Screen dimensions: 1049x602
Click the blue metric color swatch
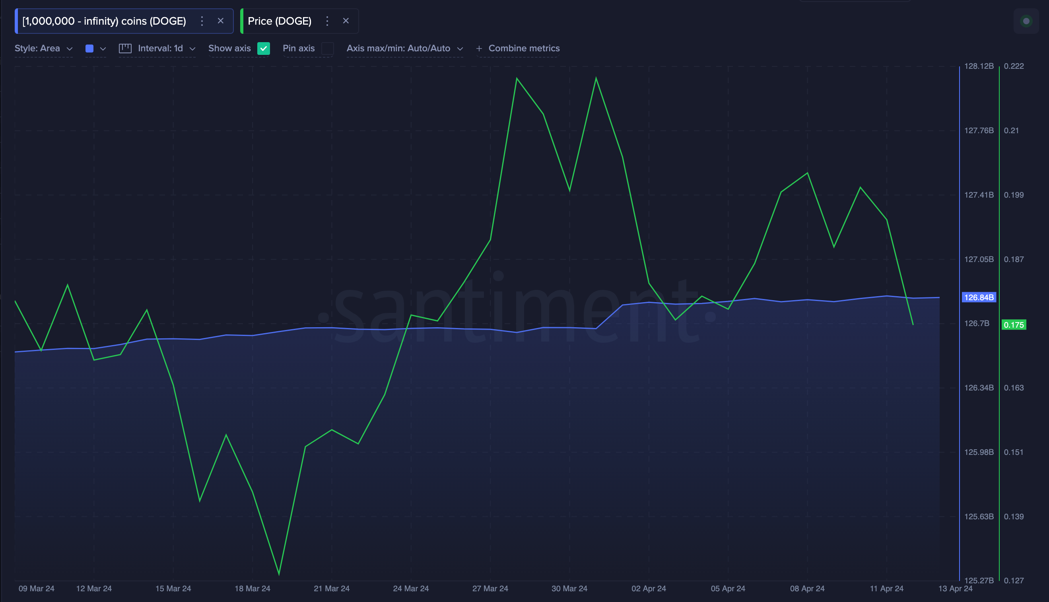pyautogui.click(x=89, y=48)
